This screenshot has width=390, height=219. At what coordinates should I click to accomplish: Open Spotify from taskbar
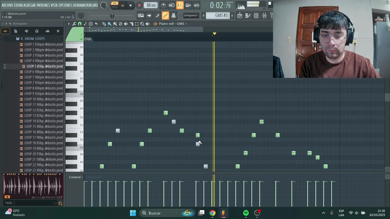coord(246,213)
